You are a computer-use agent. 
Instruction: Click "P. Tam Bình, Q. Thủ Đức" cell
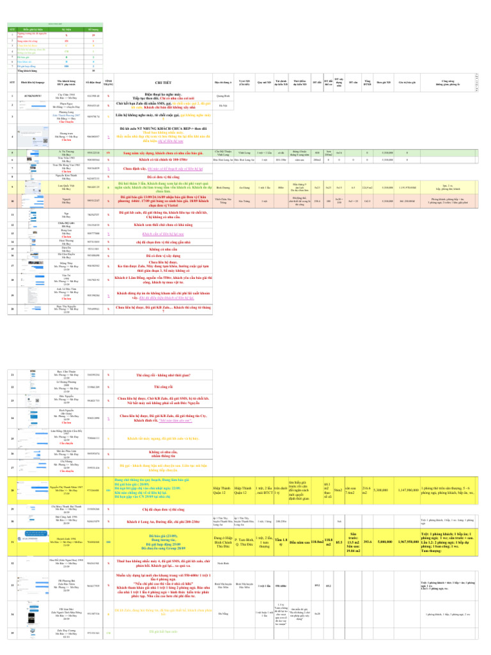[244, 542]
